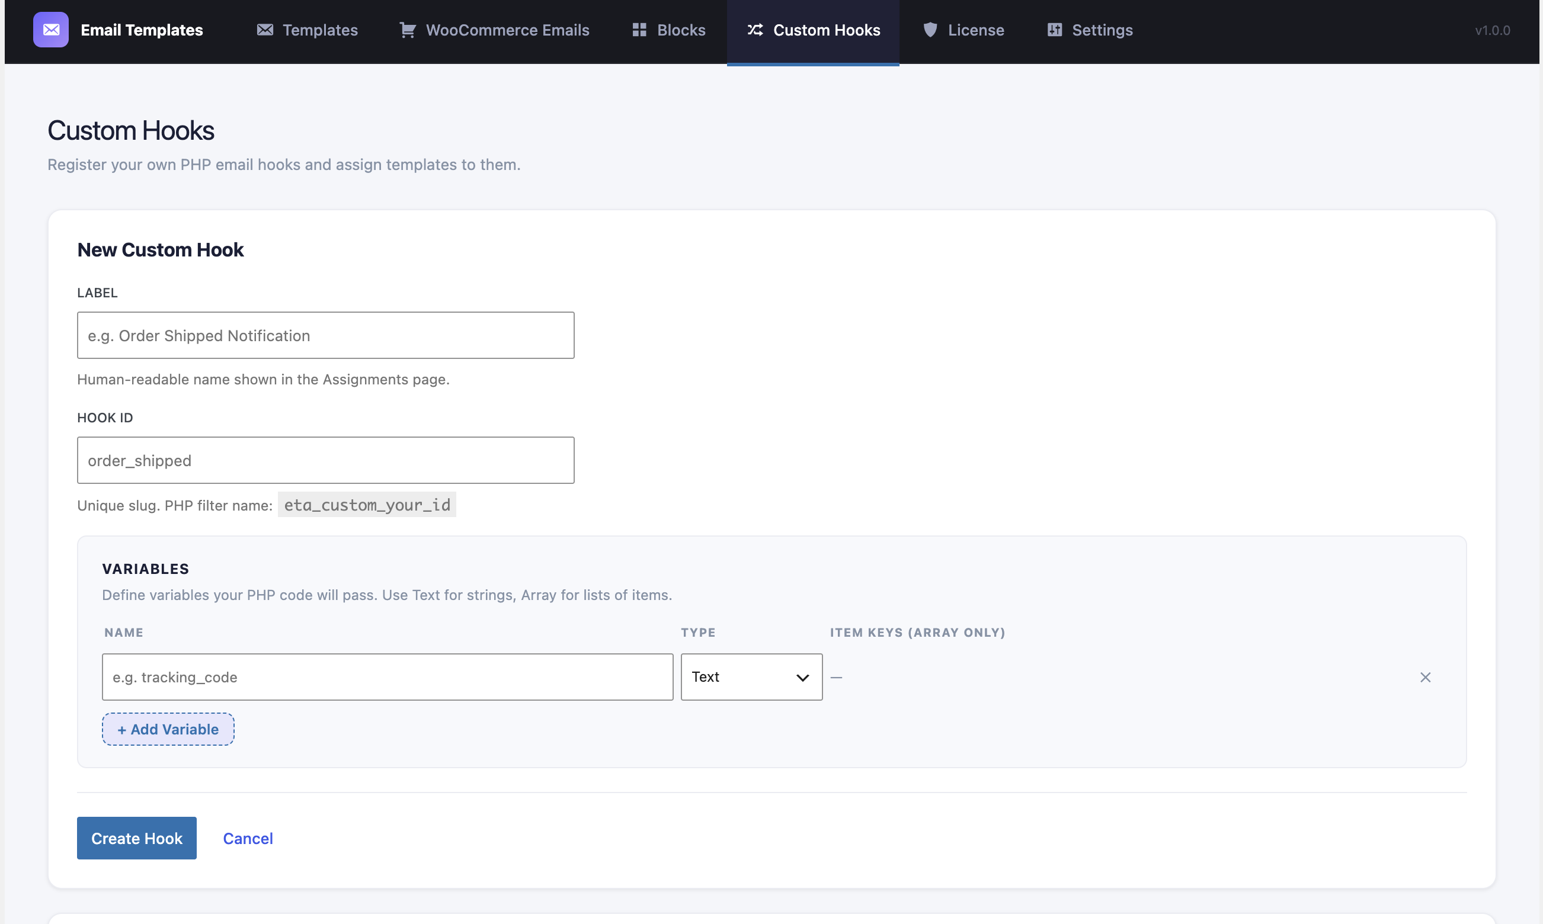Switch to WooCommerce Emails tab

tap(494, 30)
